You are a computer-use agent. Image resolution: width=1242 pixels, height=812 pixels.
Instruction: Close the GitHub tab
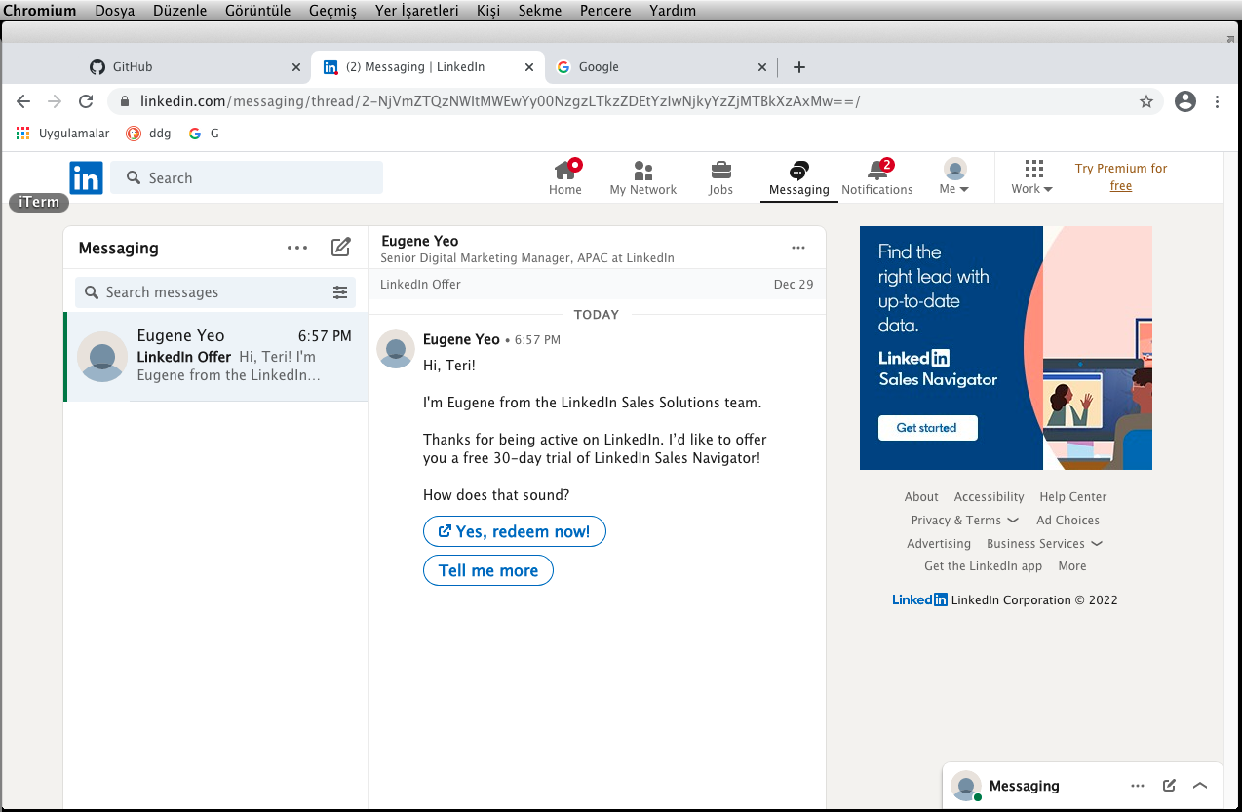[x=296, y=67]
